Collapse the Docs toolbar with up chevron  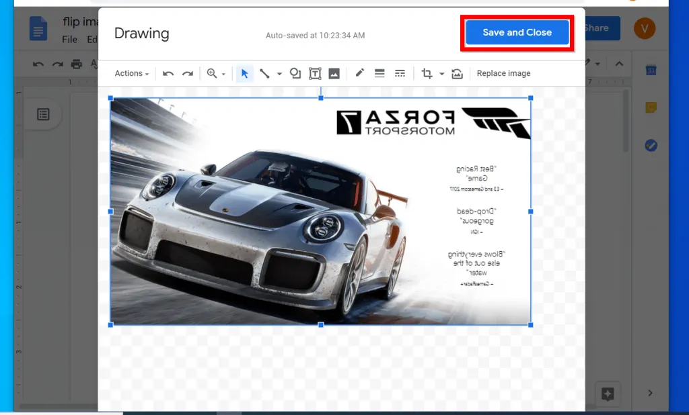click(x=619, y=64)
